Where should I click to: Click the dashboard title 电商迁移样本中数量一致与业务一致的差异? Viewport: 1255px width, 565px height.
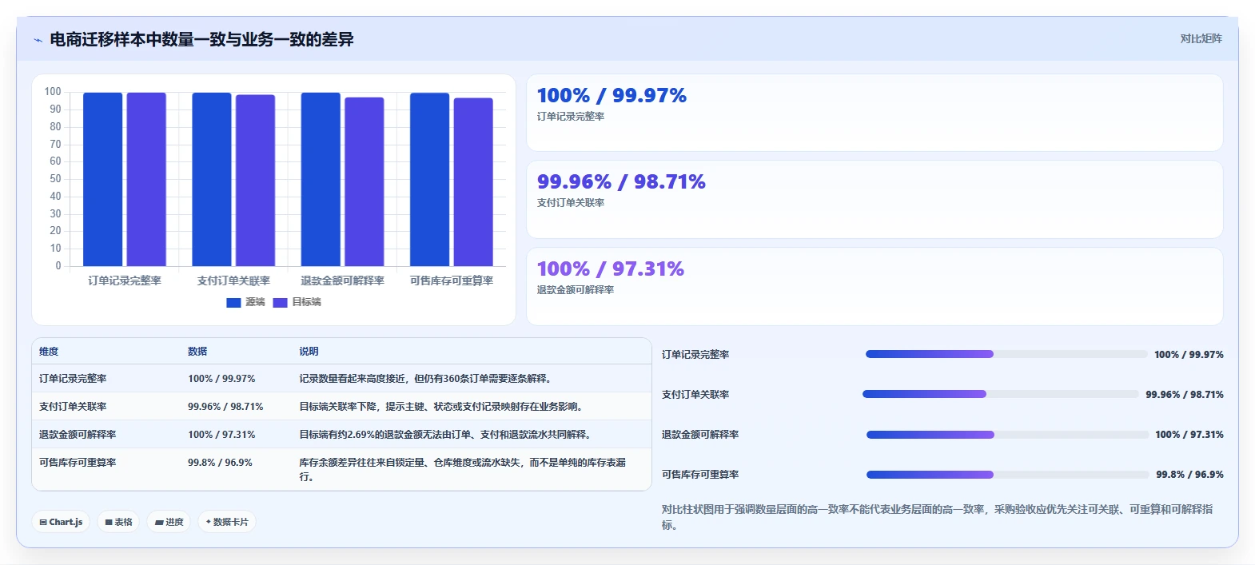click(201, 39)
